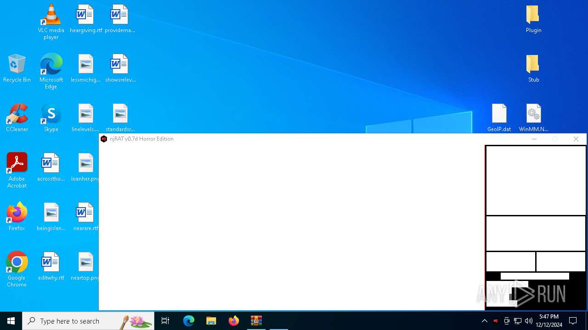Launch Skype from the desktop
The height and width of the screenshot is (330, 588).
[51, 118]
